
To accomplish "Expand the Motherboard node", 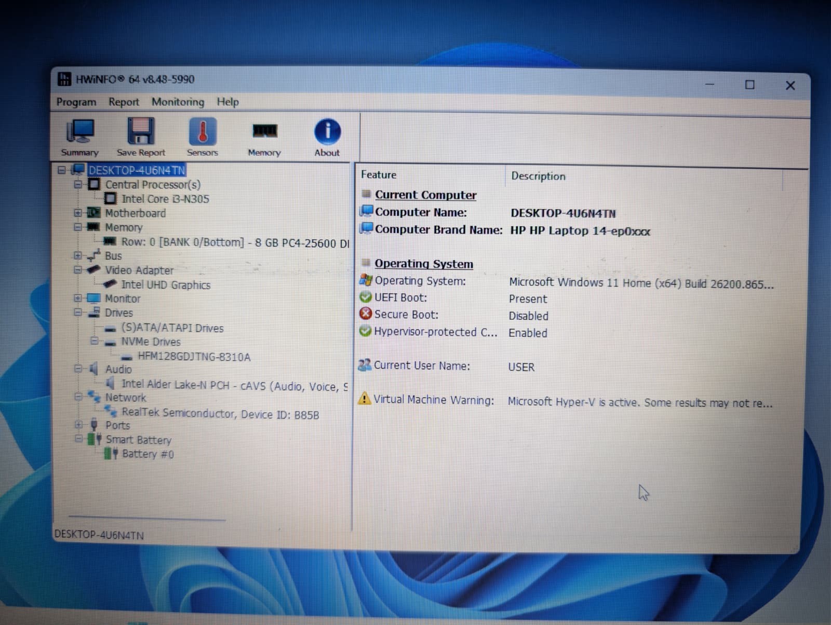I will tap(78, 213).
